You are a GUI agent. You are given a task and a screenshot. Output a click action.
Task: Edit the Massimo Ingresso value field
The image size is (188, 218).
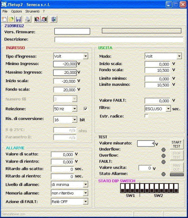(x=65, y=73)
